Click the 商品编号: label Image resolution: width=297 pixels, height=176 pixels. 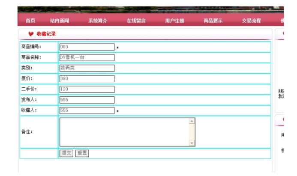(31, 47)
